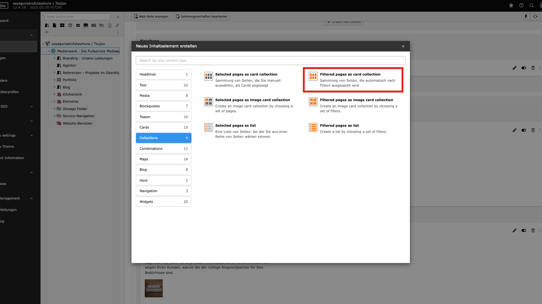Click the top trash delete icon
Image resolution: width=542 pixels, height=304 pixels.
tap(533, 68)
